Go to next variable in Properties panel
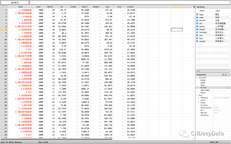This screenshot has width=231, height=144. pos(225,75)
